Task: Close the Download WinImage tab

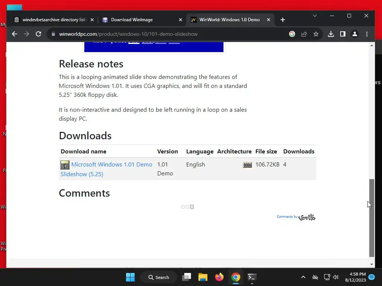Action: click(x=181, y=20)
